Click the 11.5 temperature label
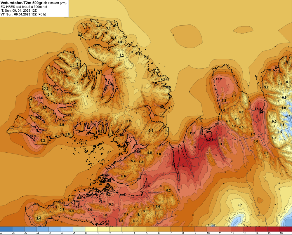Screen dimensions: 292x235 point(40,98)
